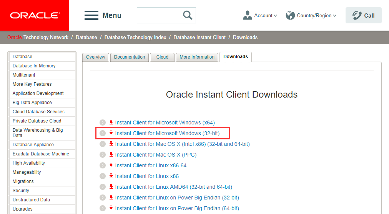Viewport: 389px width, 214px height.
Task: Click gray arrow bullet beside Mac OS X (Intel x86)
Action: click(103, 144)
